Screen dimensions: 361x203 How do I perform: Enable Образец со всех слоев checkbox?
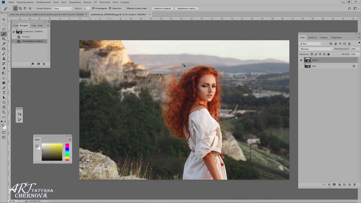[125, 8]
